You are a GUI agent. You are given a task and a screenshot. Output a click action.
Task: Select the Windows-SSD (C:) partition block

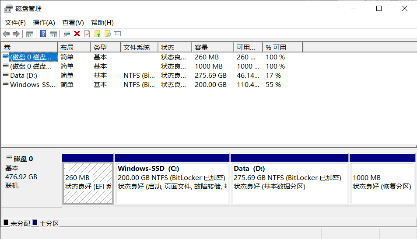(x=172, y=182)
